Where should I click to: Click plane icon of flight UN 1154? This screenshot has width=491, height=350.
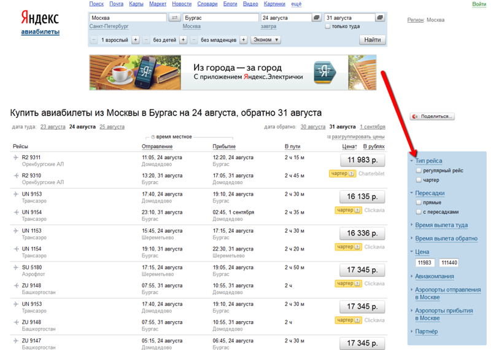click(16, 249)
